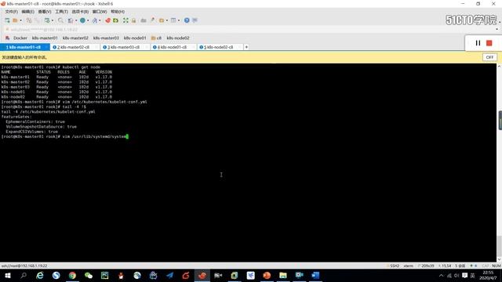Pause the screen recording
502x282 pixels.
[x=478, y=43]
